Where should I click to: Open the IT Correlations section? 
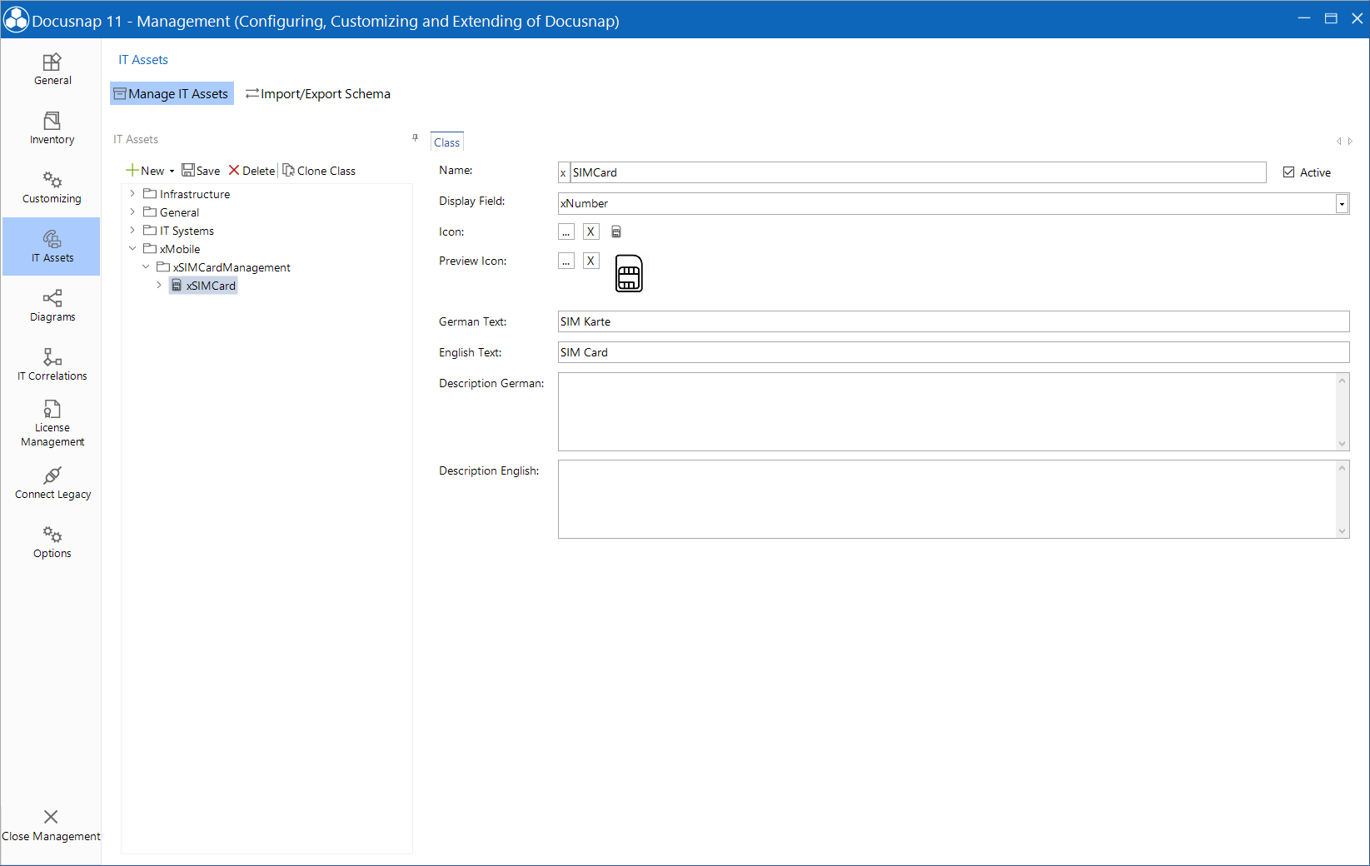tap(52, 364)
